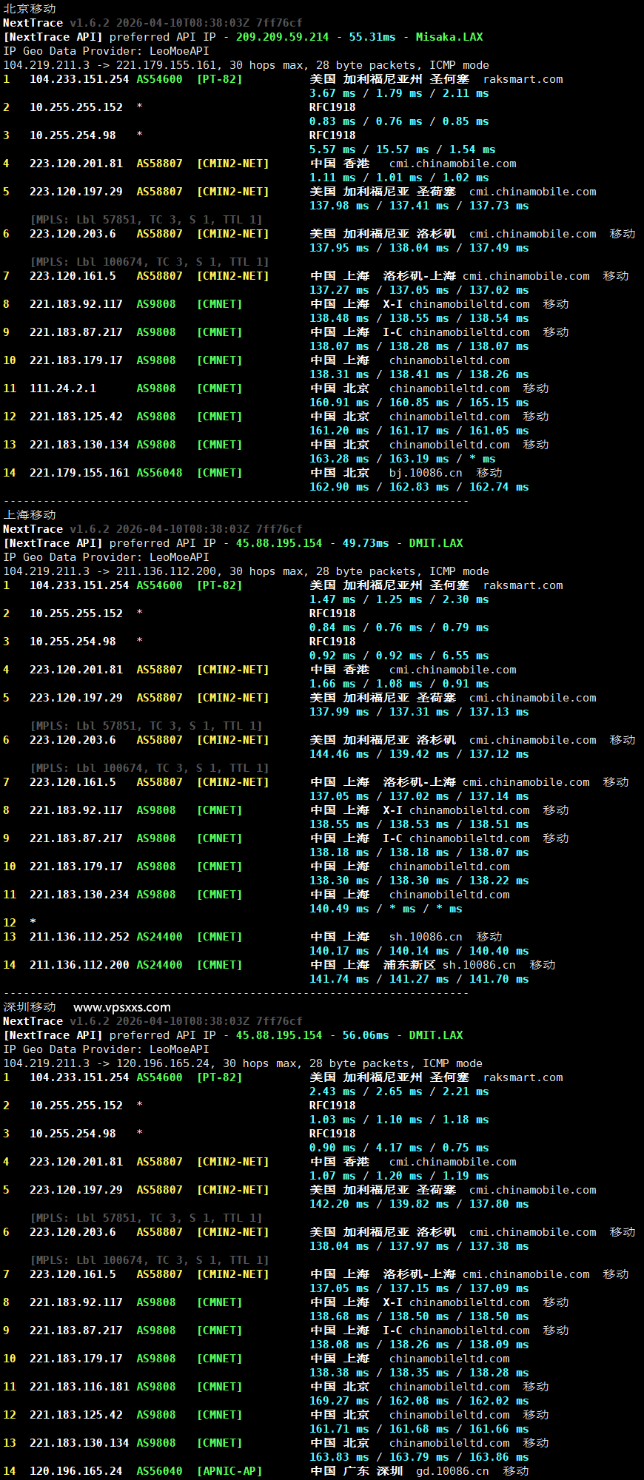Click the 上海移动 section heading
This screenshot has width=644, height=1480.
click(x=30, y=514)
